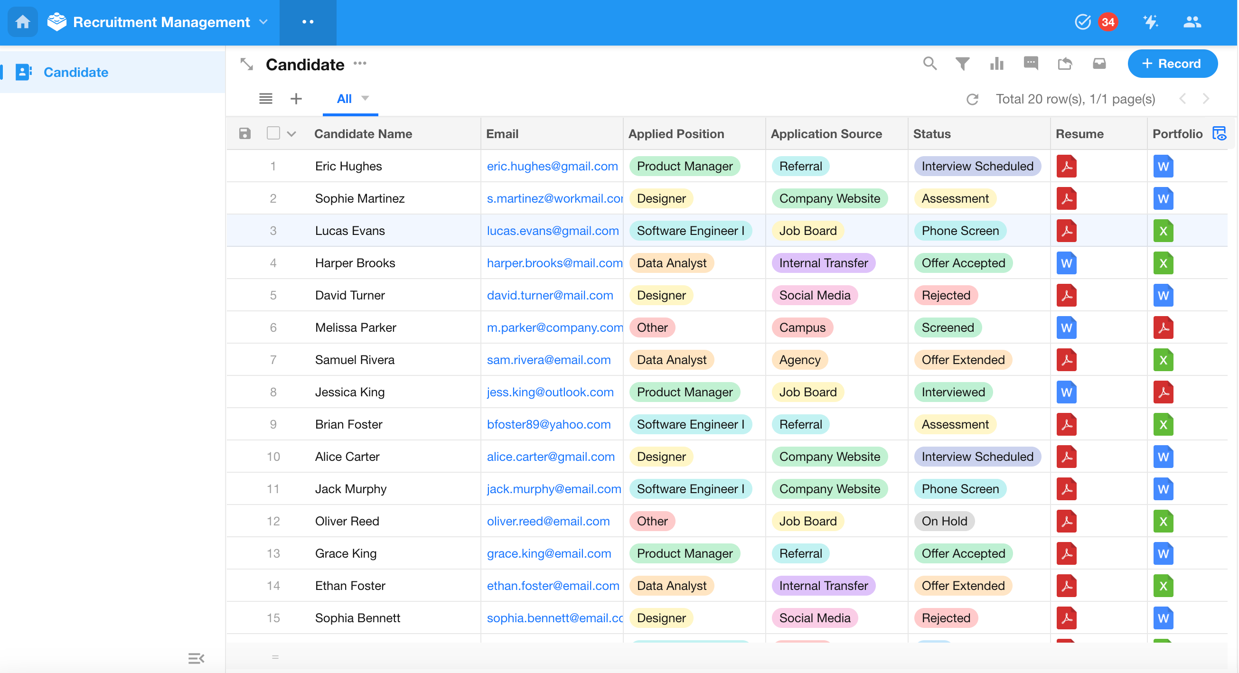
Task: Open the approvals checkmark icon
Action: pyautogui.click(x=1082, y=22)
